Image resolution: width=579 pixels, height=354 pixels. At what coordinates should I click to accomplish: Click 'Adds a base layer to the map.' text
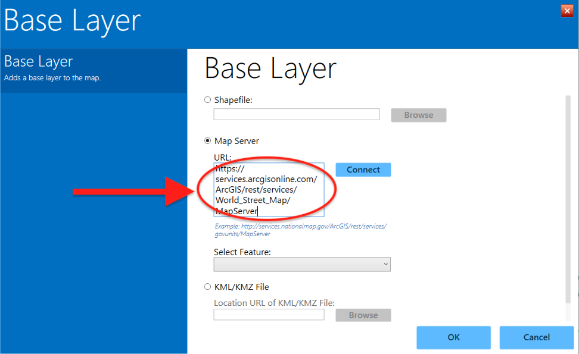(x=52, y=78)
